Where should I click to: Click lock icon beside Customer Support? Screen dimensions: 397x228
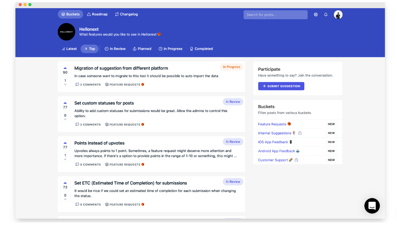pyautogui.click(x=296, y=160)
